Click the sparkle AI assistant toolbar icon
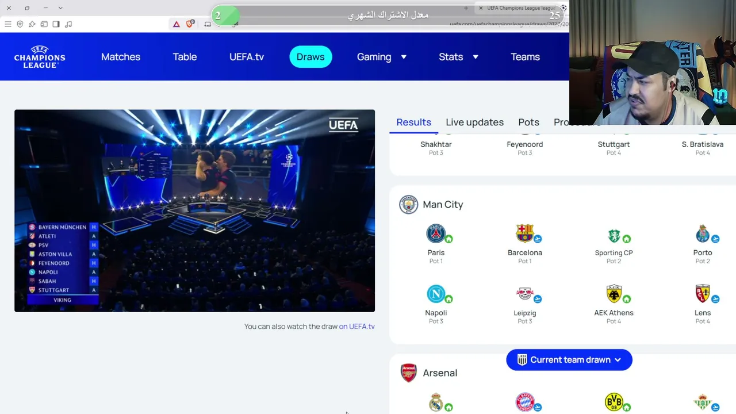The width and height of the screenshot is (736, 414). [x=32, y=24]
